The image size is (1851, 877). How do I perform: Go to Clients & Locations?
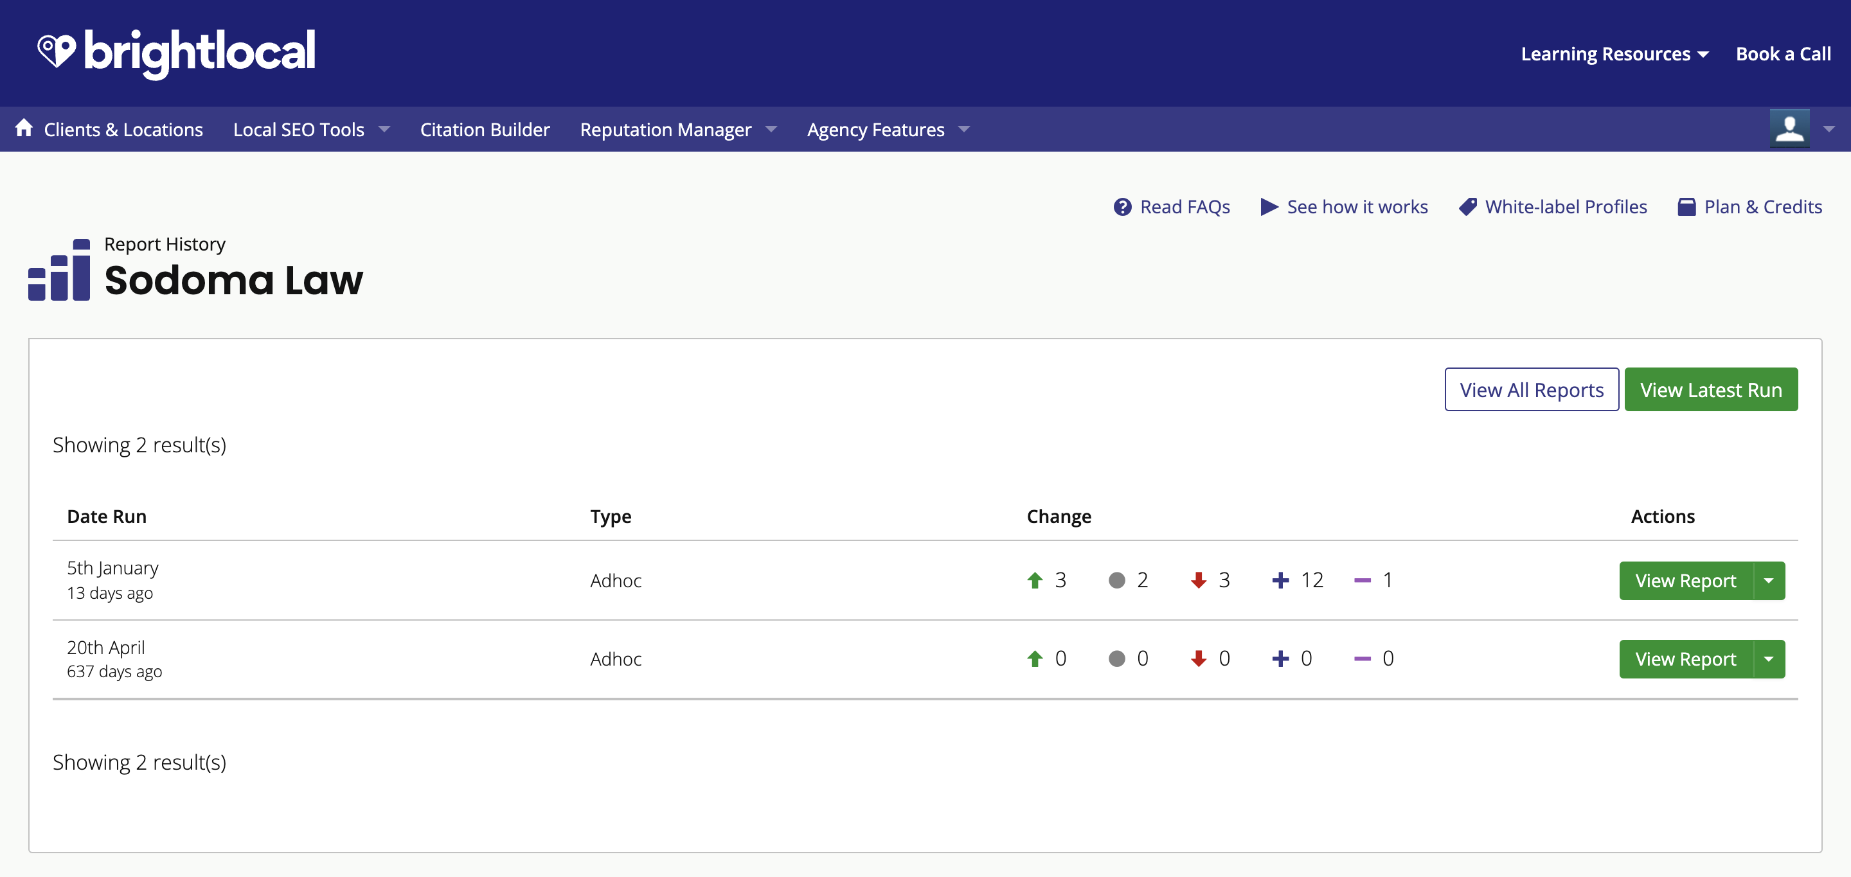pyautogui.click(x=123, y=129)
